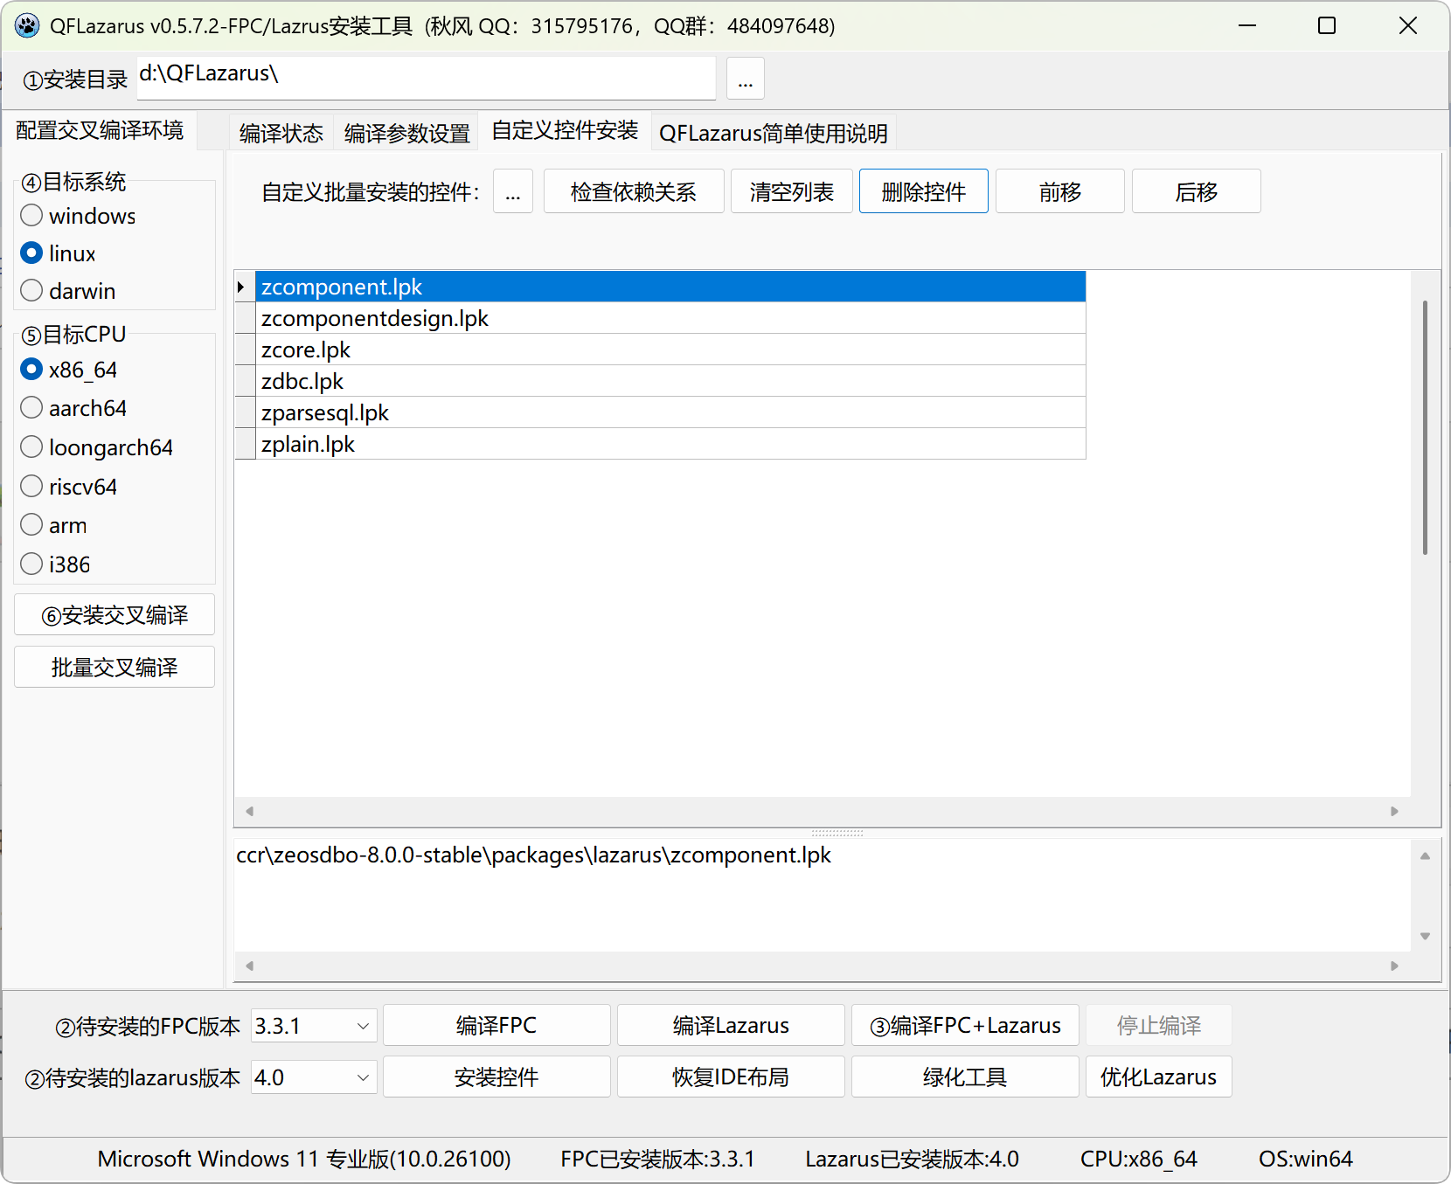This screenshot has width=1451, height=1184.
Task: Click the path box right scroll arrow
Action: point(1395,966)
